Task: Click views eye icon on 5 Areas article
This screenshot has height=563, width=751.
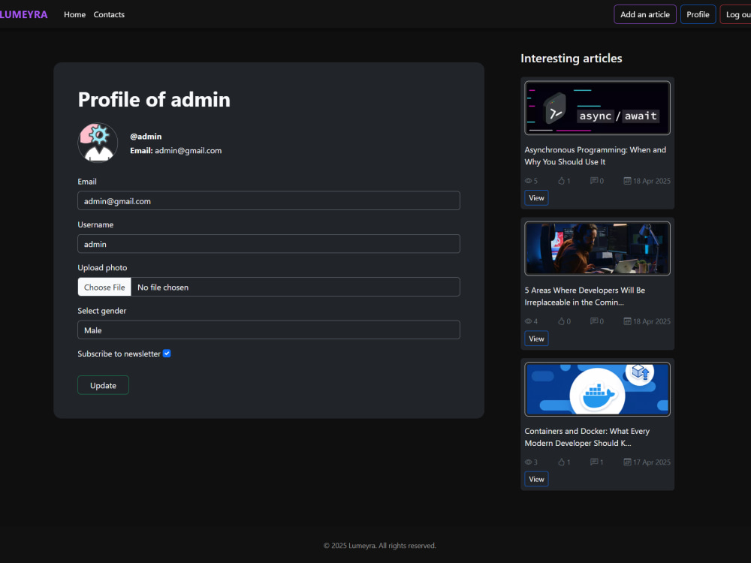Action: click(x=528, y=321)
